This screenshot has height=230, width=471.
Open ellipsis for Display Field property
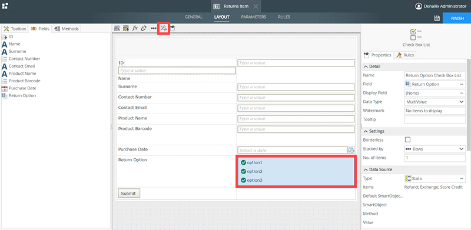[x=462, y=93]
